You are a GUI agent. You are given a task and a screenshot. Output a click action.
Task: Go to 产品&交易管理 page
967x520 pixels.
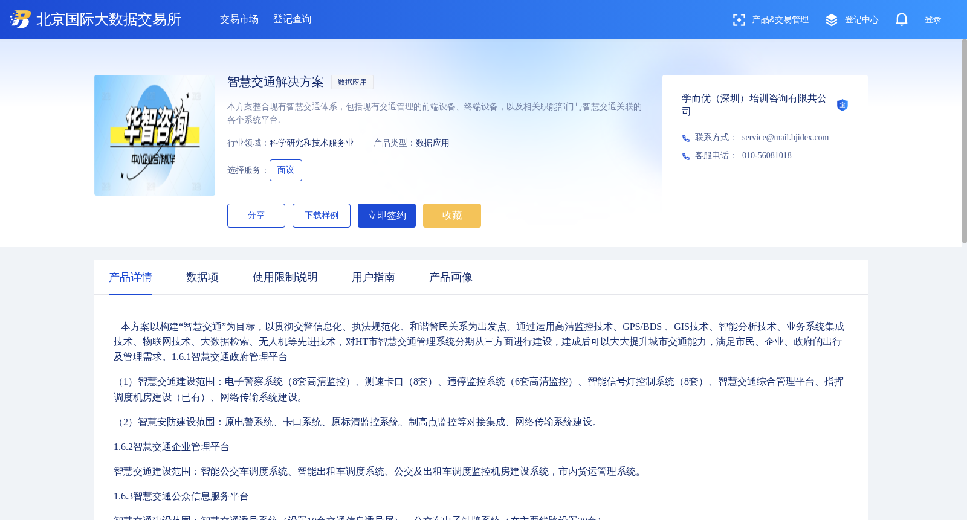(x=780, y=20)
